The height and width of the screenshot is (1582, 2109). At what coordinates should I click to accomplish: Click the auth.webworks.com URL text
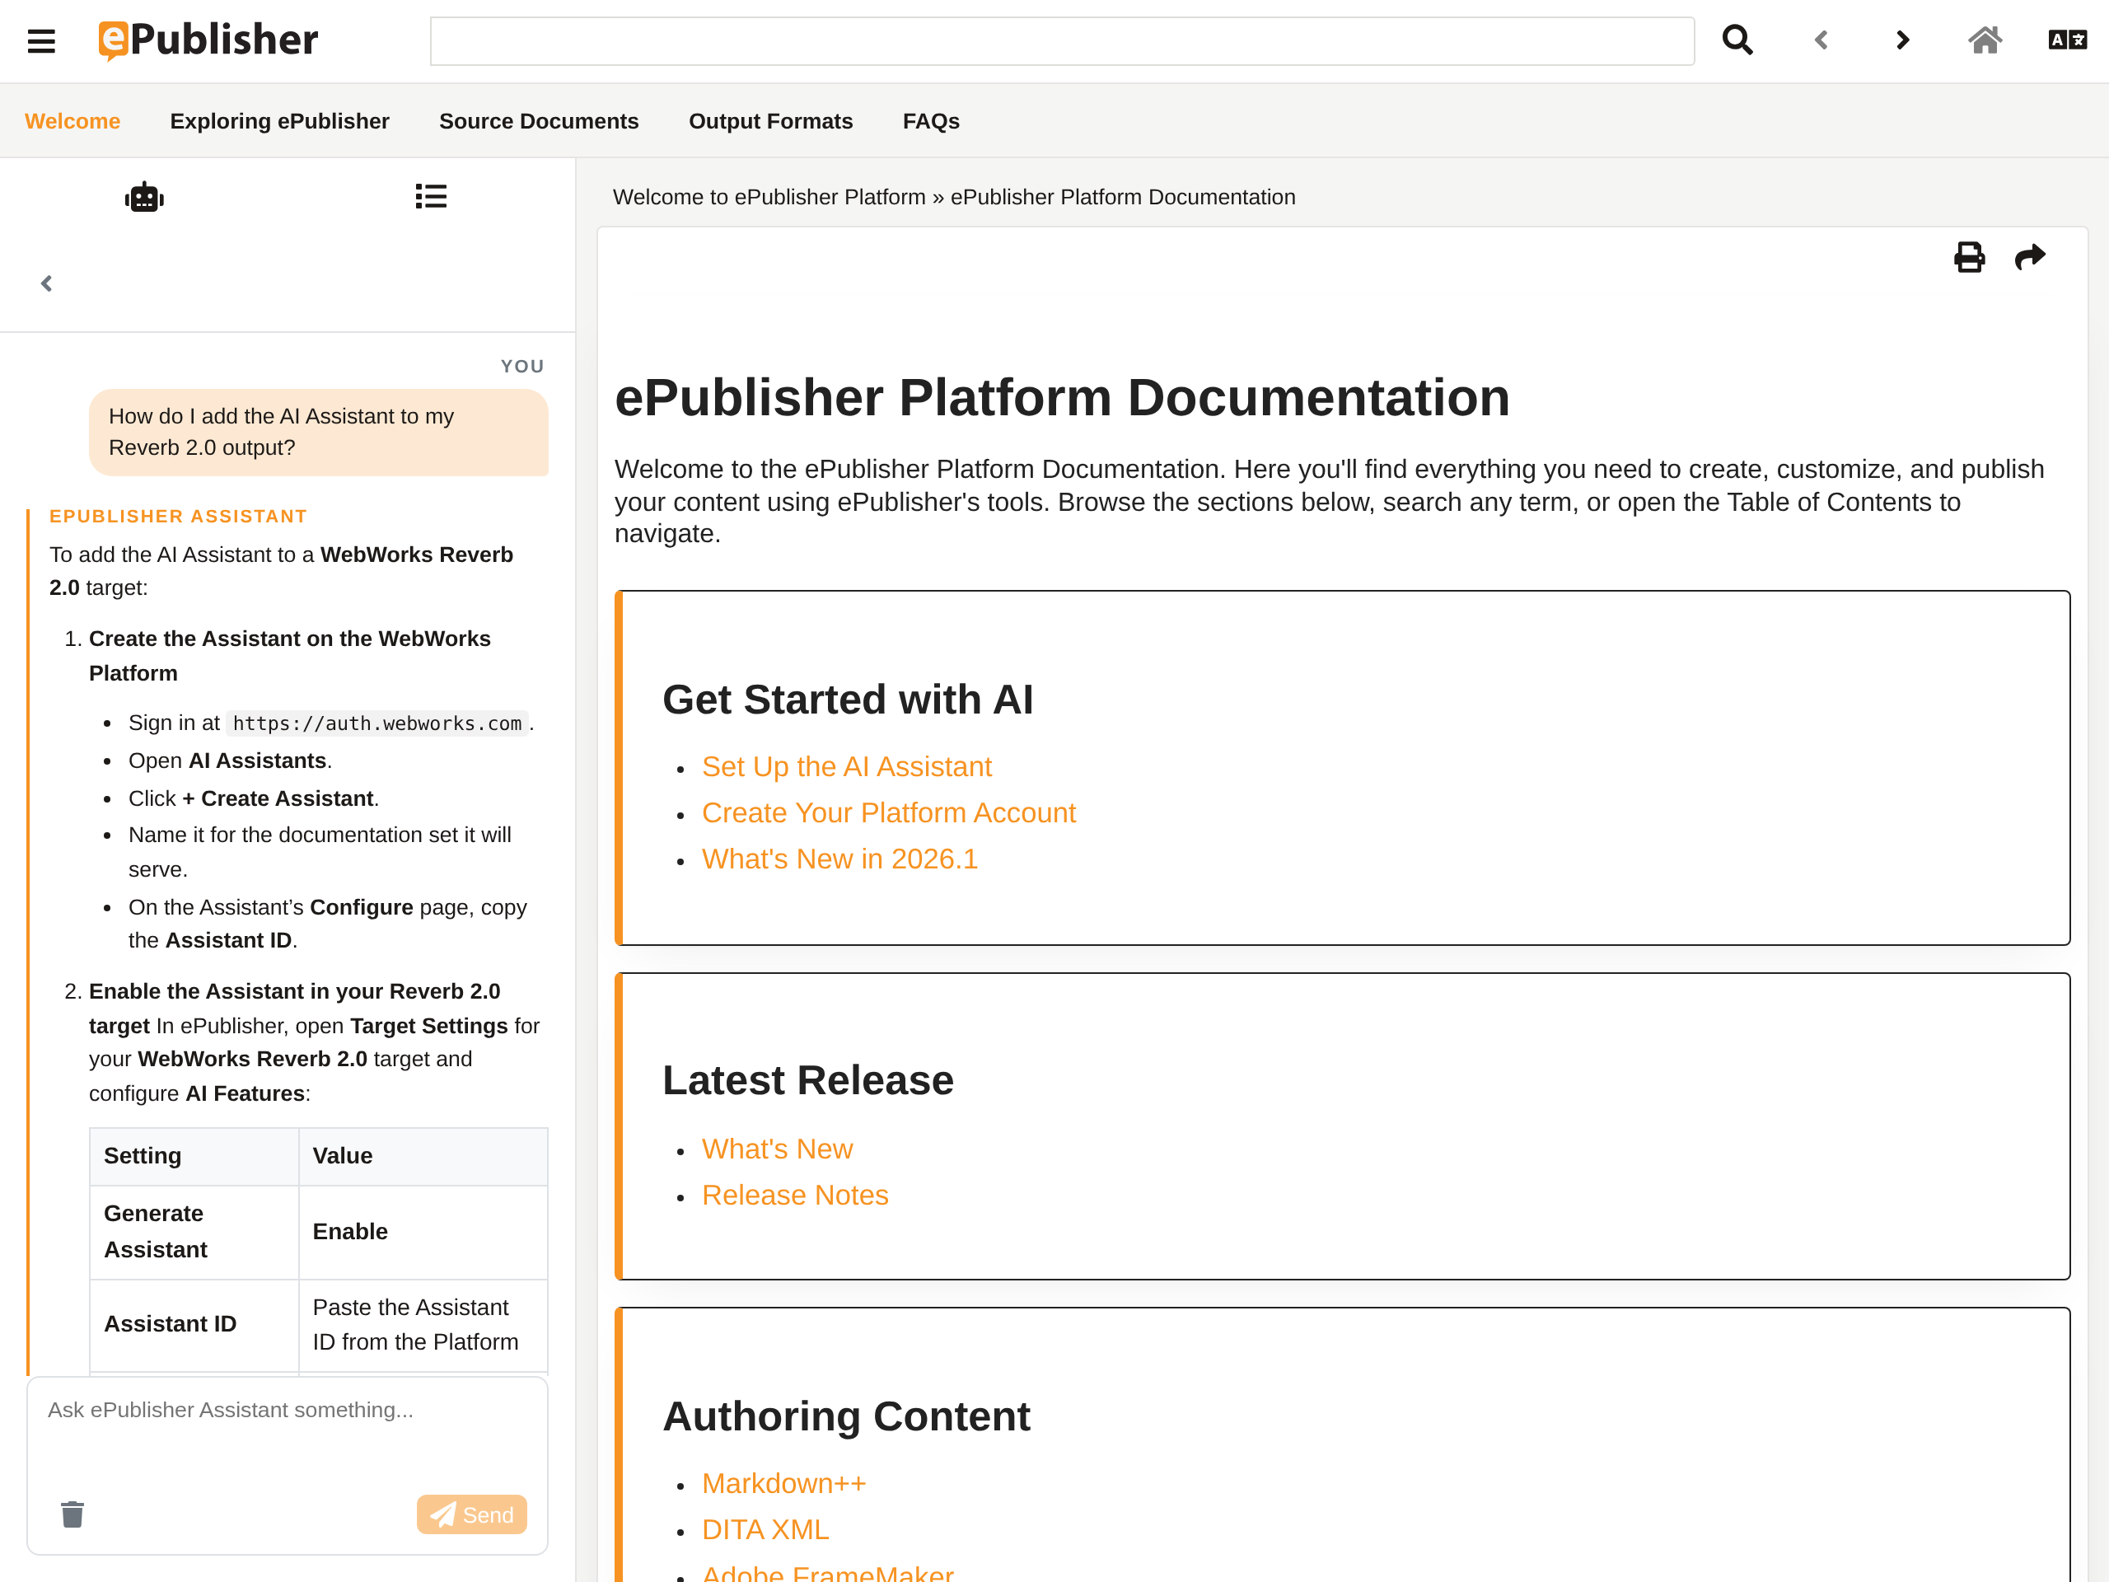coord(377,723)
